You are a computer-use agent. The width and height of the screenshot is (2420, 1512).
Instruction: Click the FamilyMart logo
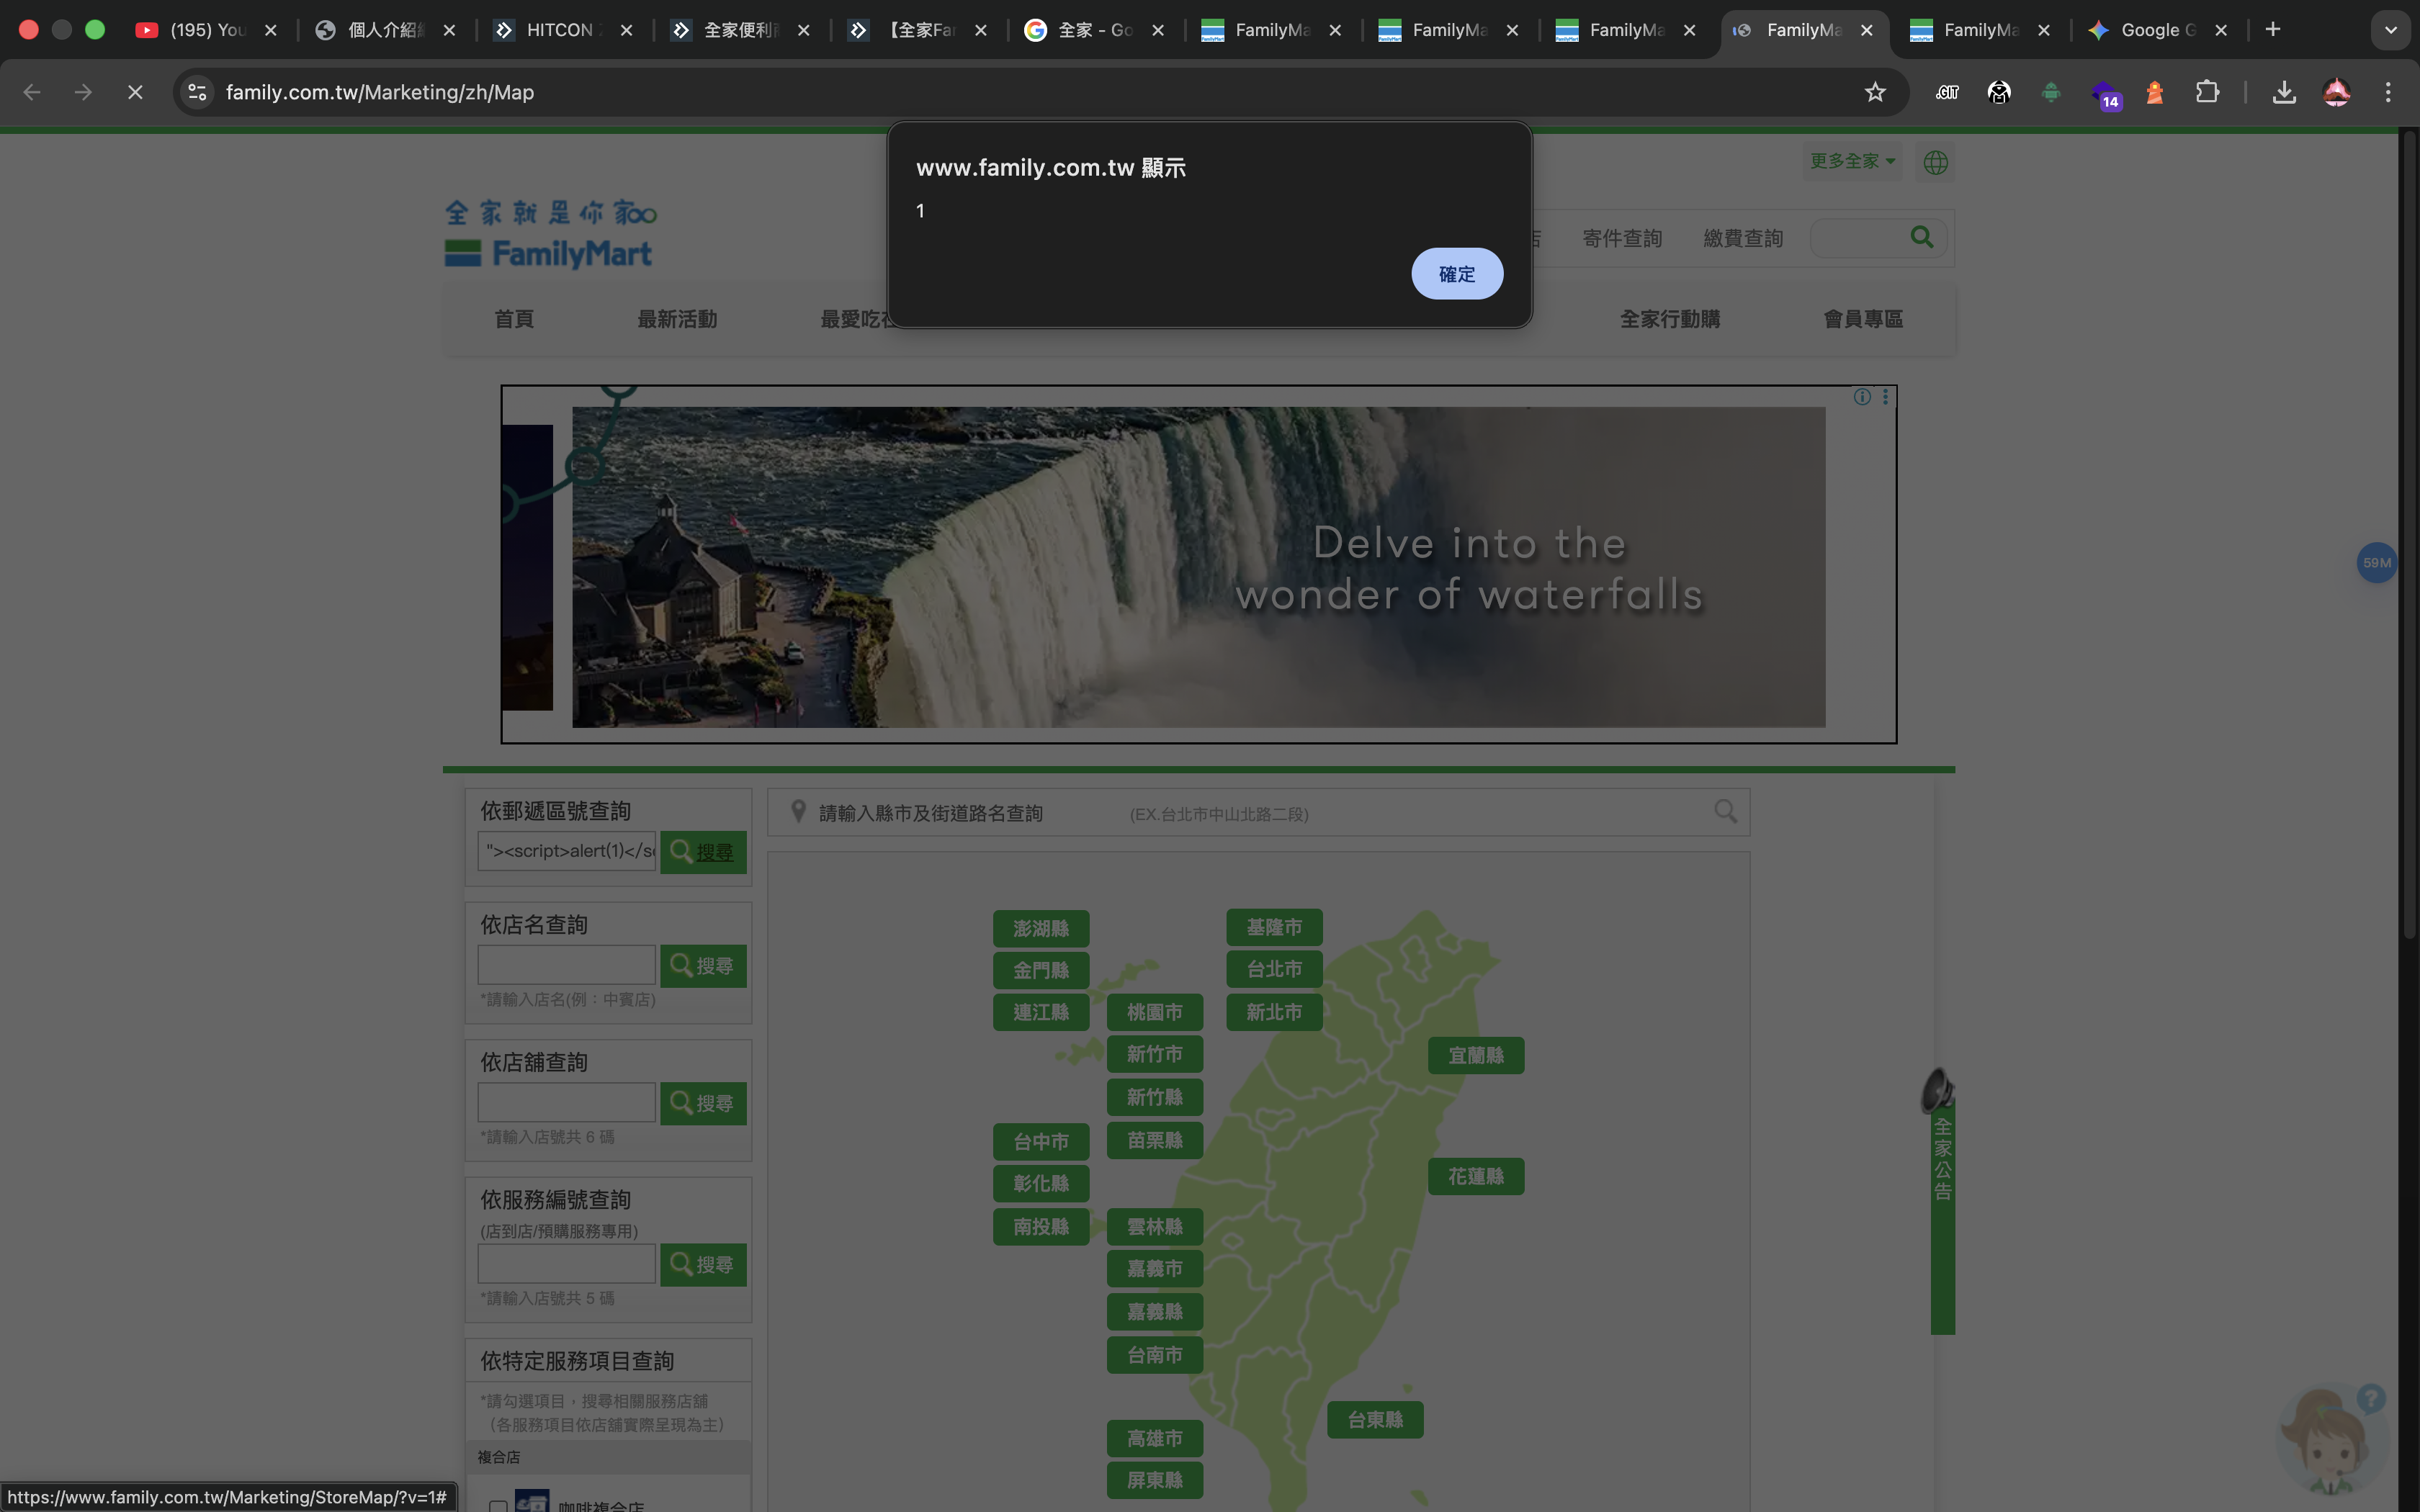550,235
